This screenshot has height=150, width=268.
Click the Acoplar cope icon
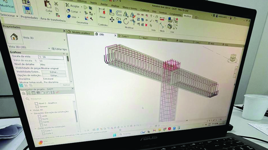coord(67,5)
